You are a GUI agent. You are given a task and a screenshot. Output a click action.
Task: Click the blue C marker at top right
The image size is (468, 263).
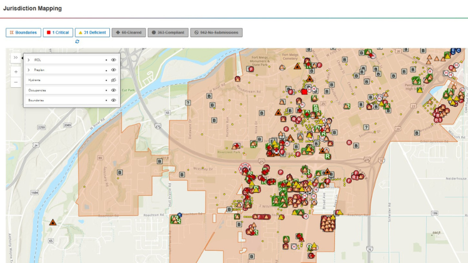point(458,50)
